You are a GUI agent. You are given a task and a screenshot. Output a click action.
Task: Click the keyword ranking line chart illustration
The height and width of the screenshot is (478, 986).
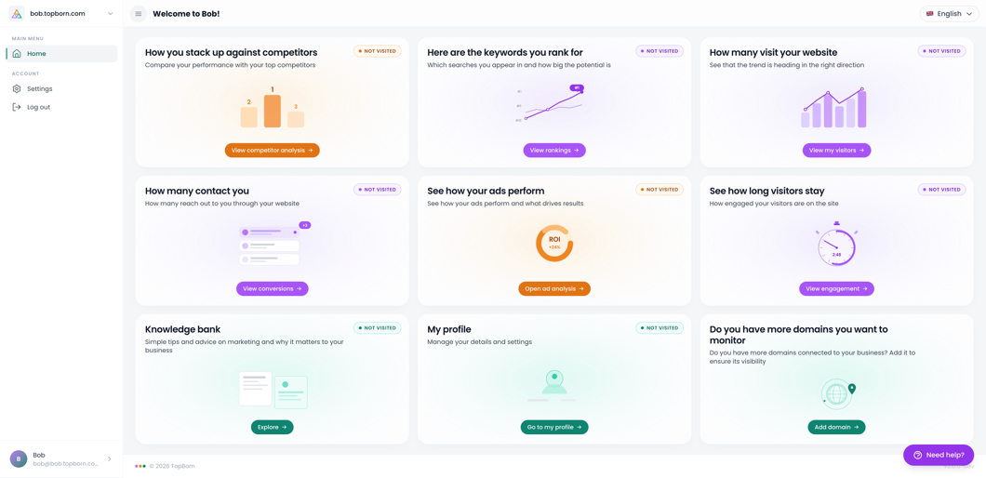tap(551, 103)
